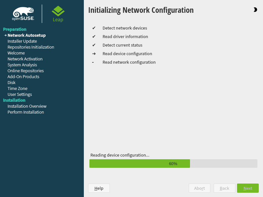The image size is (263, 197).
Task: Select Installer Update step in sidebar
Action: point(22,41)
